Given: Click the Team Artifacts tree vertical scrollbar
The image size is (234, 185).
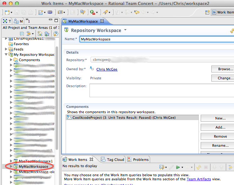Looking at the screenshot, I should click(x=57, y=98).
